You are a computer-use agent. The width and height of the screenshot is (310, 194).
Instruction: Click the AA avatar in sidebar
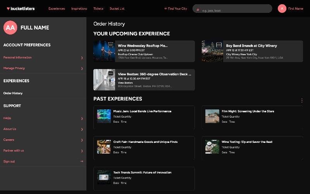(x=10, y=28)
